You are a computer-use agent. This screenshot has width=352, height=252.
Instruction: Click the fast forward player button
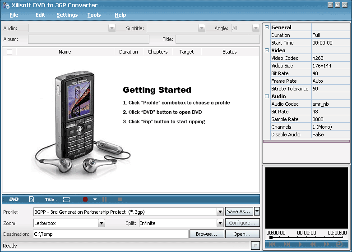click(x=327, y=244)
